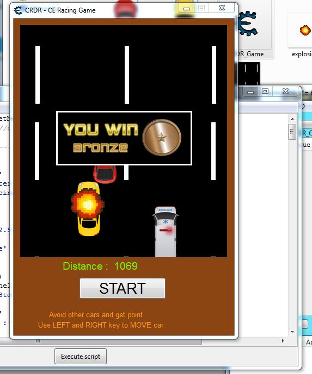The image size is (312, 374).
Task: Click the Cheat Engine gear icon in the title bar
Action: point(18,10)
